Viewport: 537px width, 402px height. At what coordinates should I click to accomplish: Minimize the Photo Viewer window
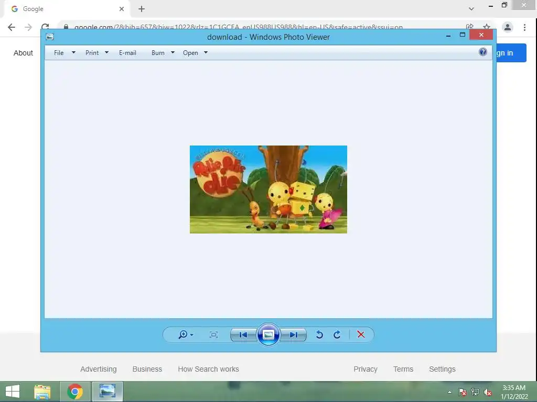click(448, 35)
